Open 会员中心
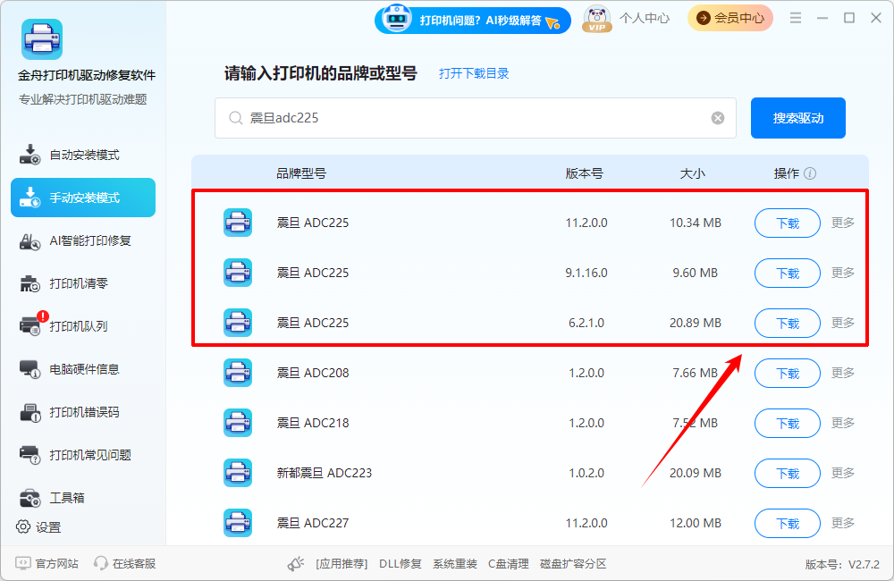Image resolution: width=894 pixels, height=581 pixels. click(730, 18)
